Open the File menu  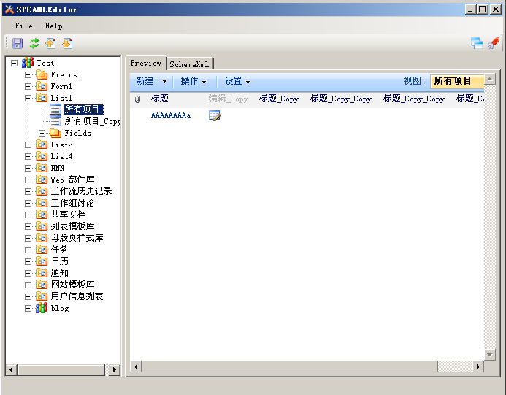coord(23,26)
